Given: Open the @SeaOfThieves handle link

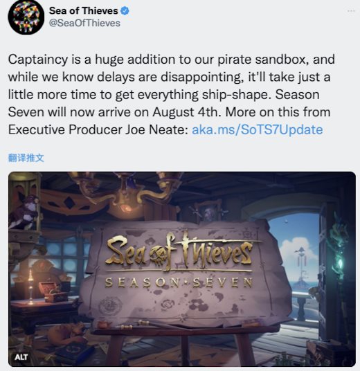Looking at the screenshot, I should [84, 24].
